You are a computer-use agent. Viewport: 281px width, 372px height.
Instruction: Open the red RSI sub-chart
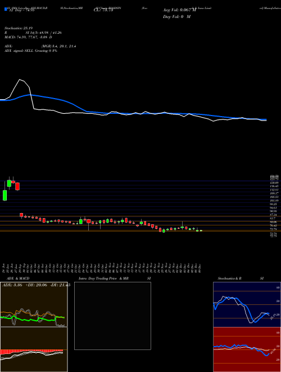(247, 349)
